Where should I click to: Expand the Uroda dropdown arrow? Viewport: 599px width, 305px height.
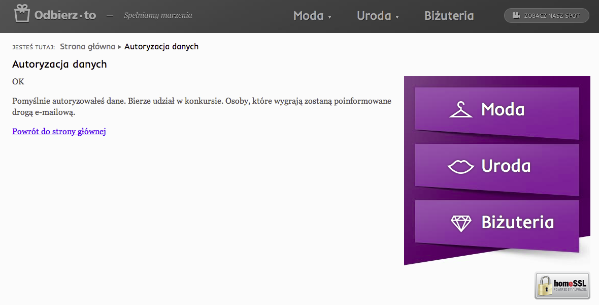(x=397, y=17)
